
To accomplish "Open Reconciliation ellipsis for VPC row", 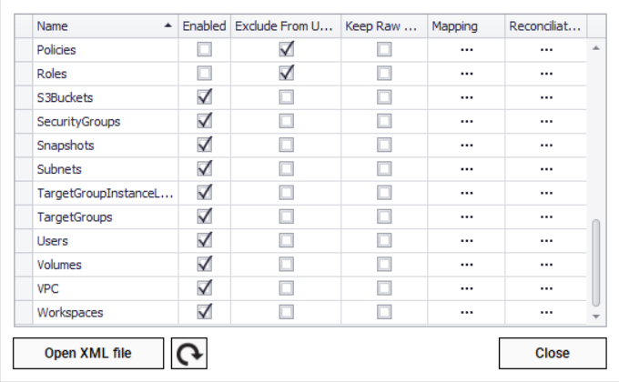I will (545, 288).
